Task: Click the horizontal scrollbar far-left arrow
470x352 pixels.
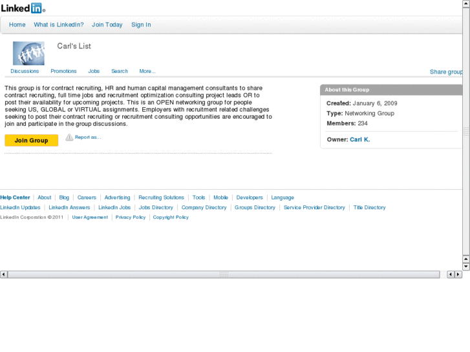Action: 4,274
